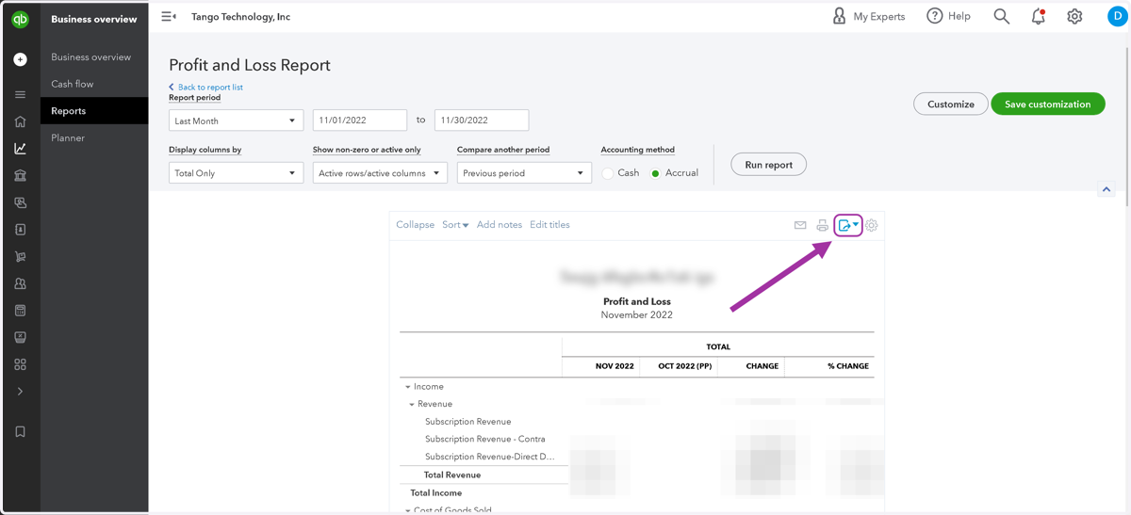Open the New (plus) create menu

20,59
